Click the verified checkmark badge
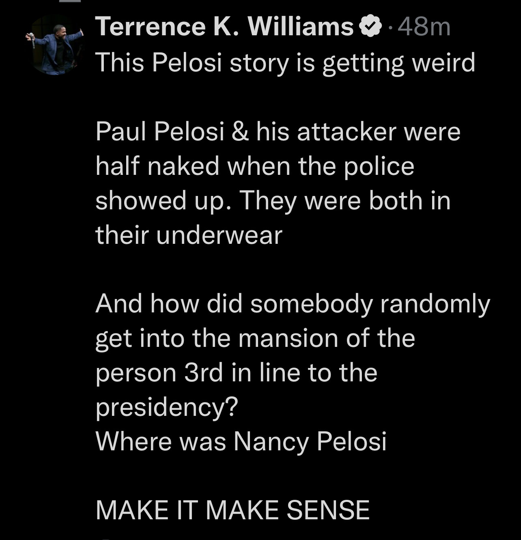 [370, 27]
